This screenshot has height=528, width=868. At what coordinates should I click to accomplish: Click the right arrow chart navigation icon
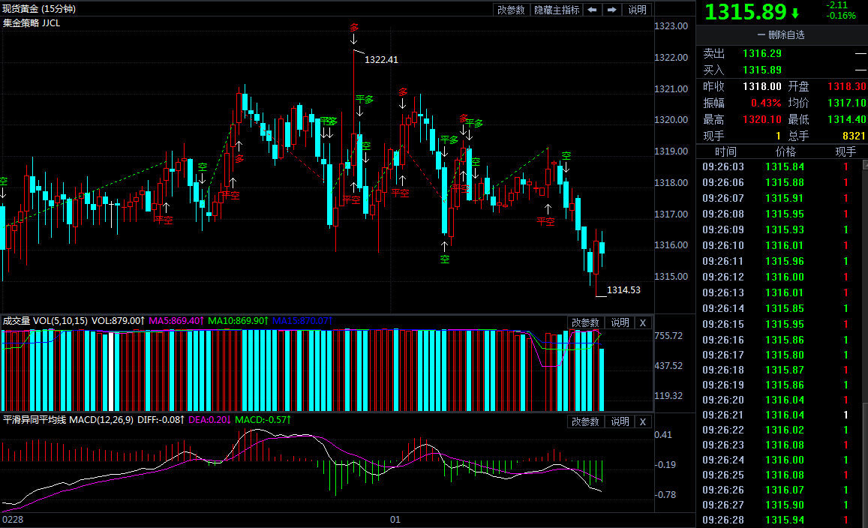(x=611, y=10)
